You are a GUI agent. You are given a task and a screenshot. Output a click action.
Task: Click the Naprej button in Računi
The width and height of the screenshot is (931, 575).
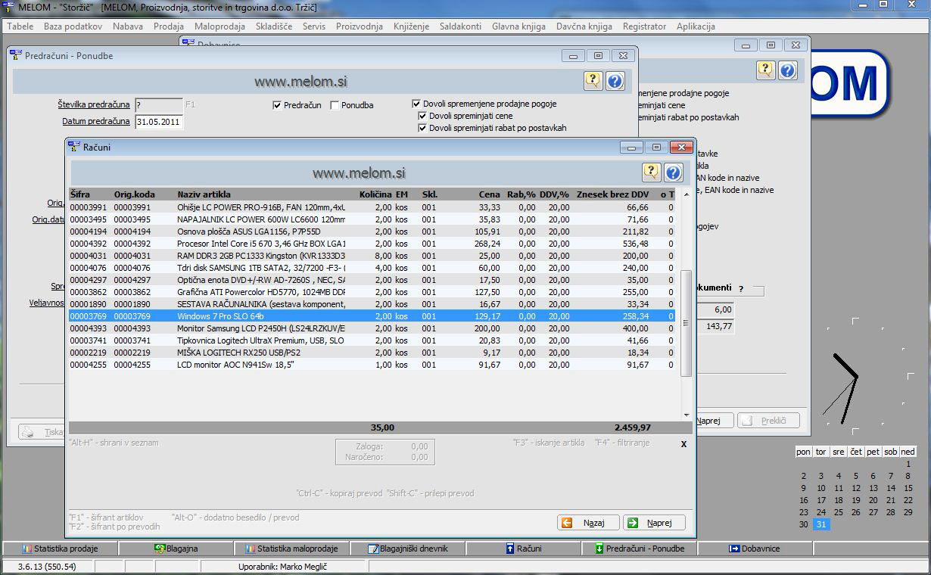pyautogui.click(x=654, y=523)
